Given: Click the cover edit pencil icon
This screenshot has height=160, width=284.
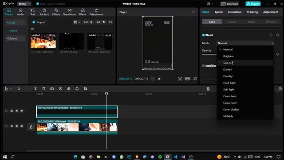Looking at the screenshot, I should click(x=31, y=127).
